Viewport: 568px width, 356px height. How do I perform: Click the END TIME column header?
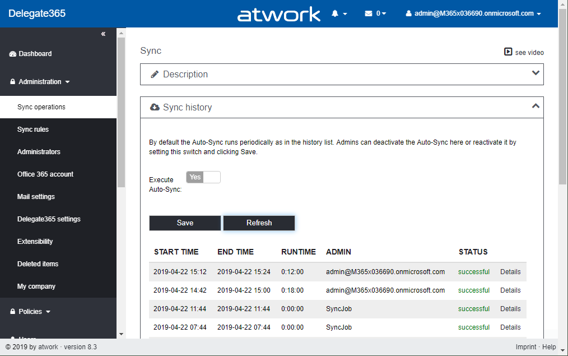coord(235,252)
